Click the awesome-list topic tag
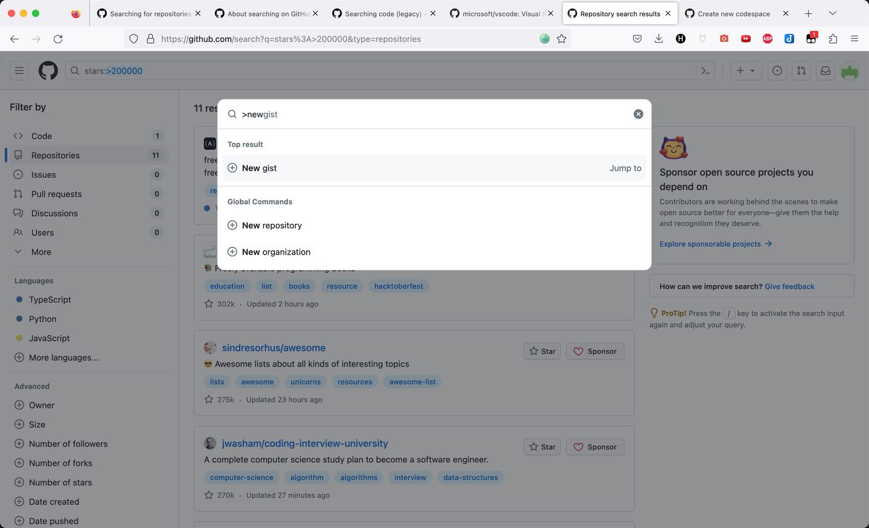Viewport: 869px width, 528px height. [x=412, y=382]
